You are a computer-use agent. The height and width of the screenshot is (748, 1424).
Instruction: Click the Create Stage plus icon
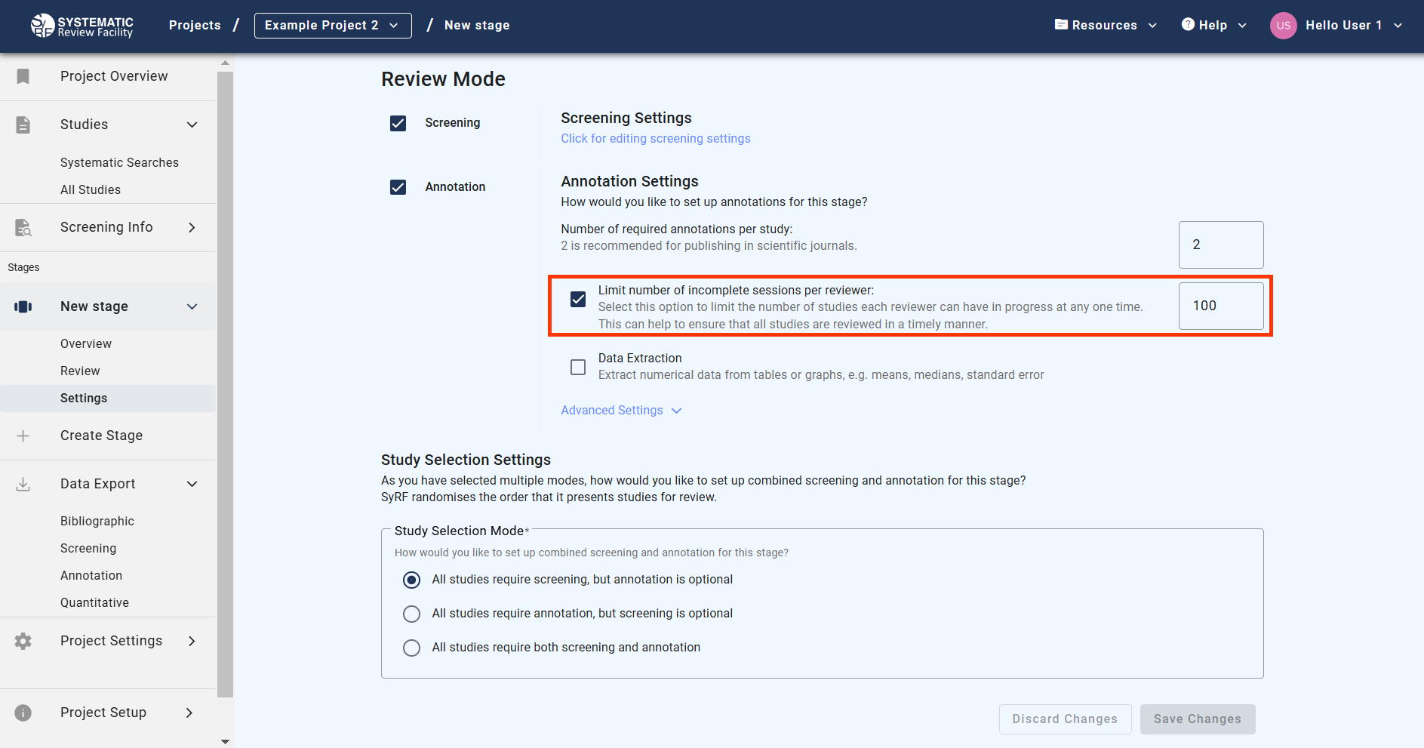pos(23,436)
